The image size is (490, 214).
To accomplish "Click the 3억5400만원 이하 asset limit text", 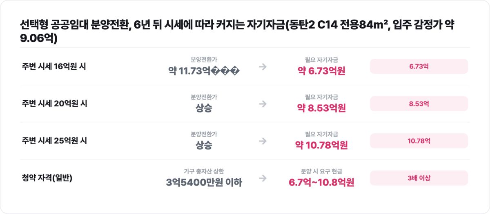I will coord(204,183).
